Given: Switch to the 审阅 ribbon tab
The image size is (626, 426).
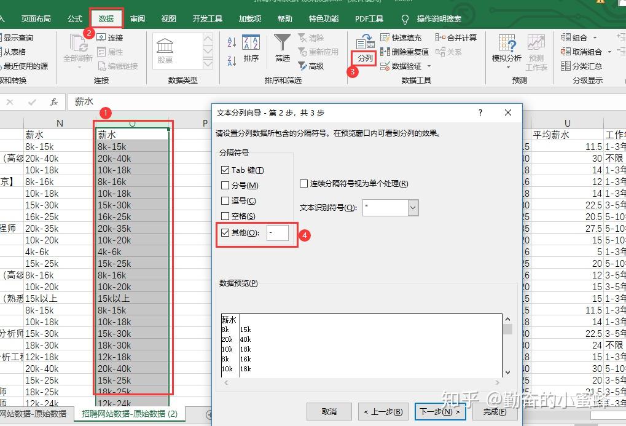Looking at the screenshot, I should point(138,19).
